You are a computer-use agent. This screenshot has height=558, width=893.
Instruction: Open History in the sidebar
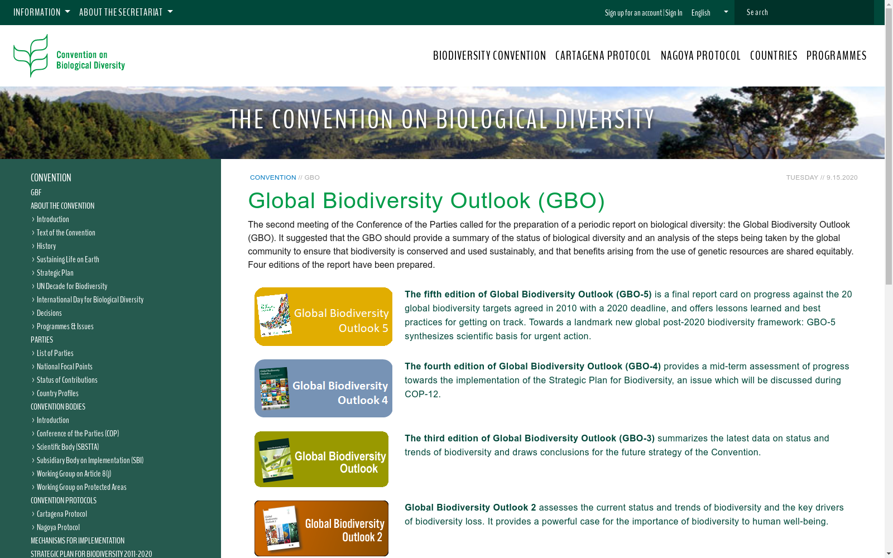tap(46, 246)
